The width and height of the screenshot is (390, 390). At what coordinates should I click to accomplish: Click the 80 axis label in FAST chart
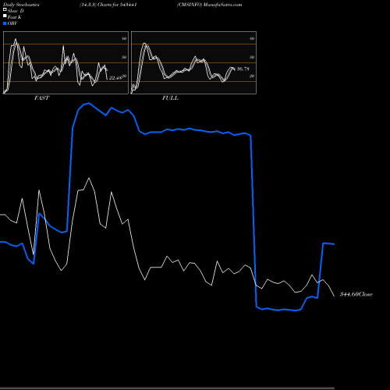coord(124,38)
